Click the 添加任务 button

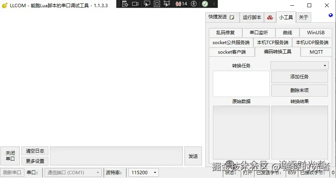299,77
